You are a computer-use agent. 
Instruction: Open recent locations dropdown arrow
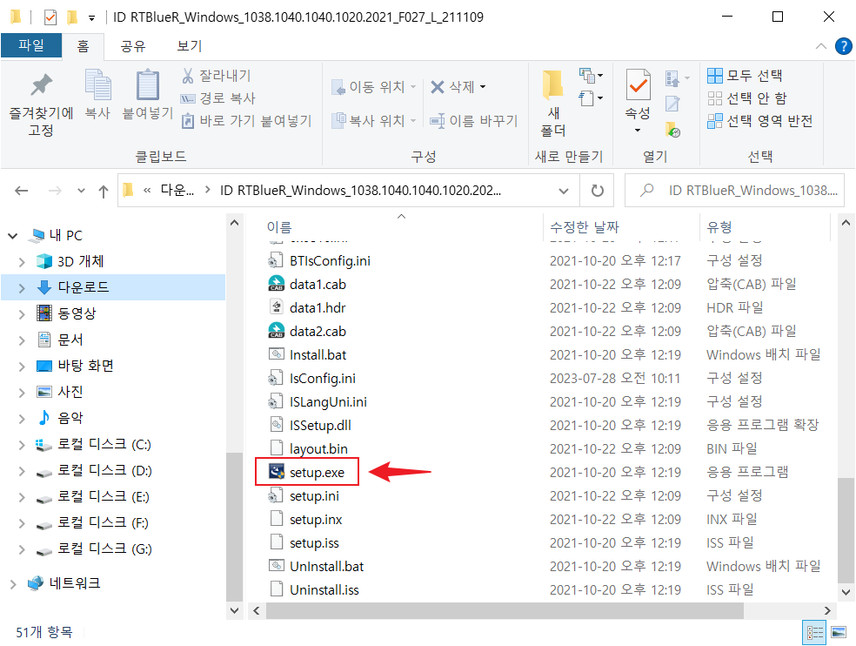click(x=82, y=191)
